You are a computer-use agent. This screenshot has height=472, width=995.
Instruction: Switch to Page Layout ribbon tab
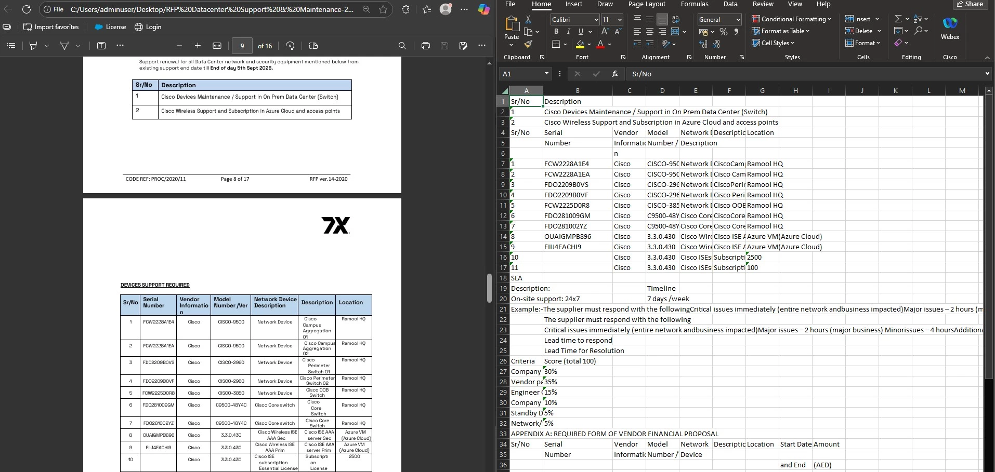(x=647, y=4)
